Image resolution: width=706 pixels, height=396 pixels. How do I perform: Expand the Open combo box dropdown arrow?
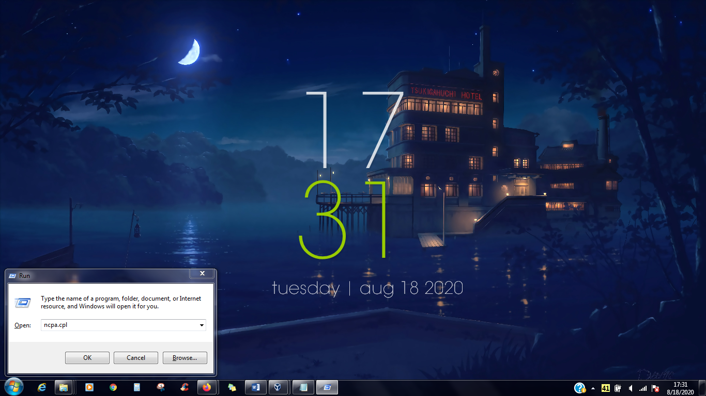tap(202, 325)
